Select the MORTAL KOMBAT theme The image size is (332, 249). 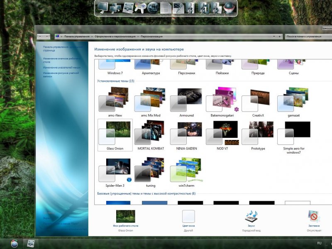coord(151,135)
